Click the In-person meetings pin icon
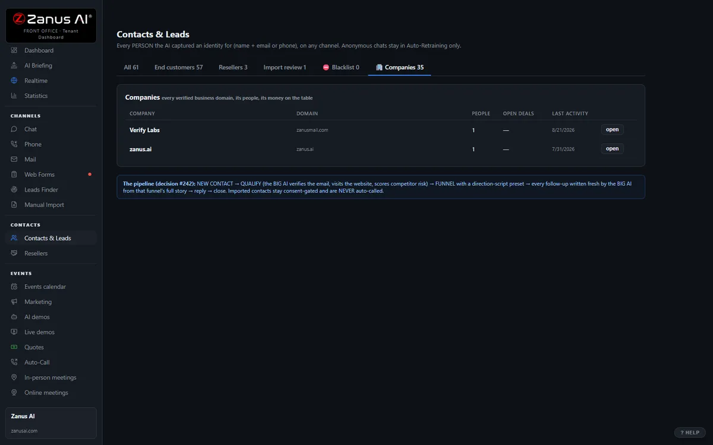The image size is (713, 445). (14, 377)
